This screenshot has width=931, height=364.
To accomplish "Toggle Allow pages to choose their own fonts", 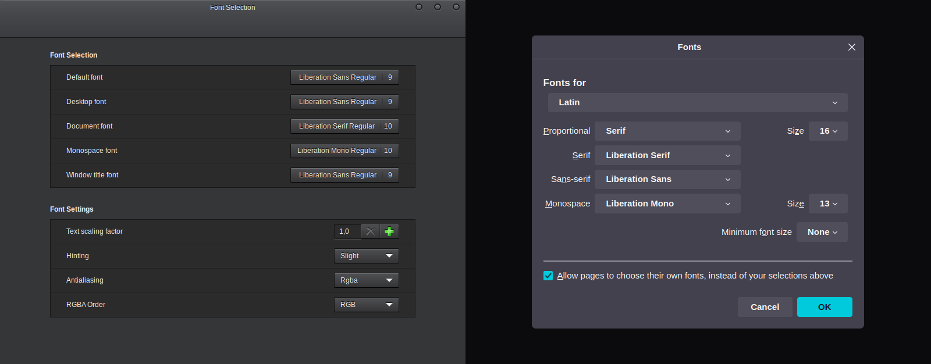I will tap(548, 276).
